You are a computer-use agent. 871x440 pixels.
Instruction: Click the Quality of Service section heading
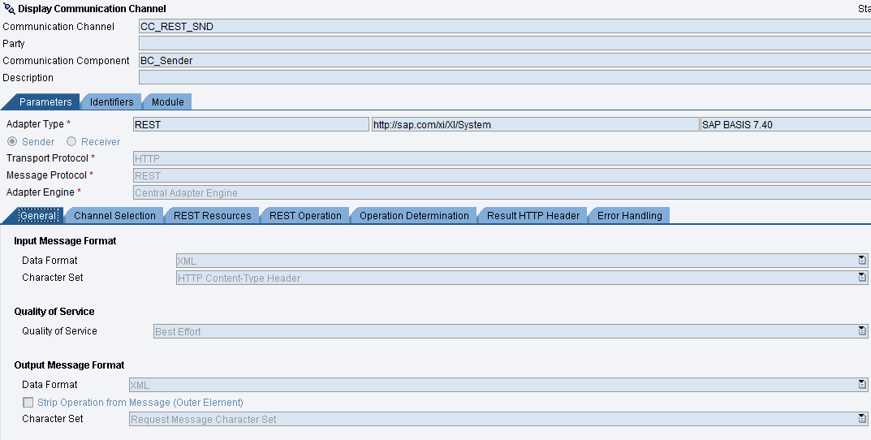coord(54,311)
